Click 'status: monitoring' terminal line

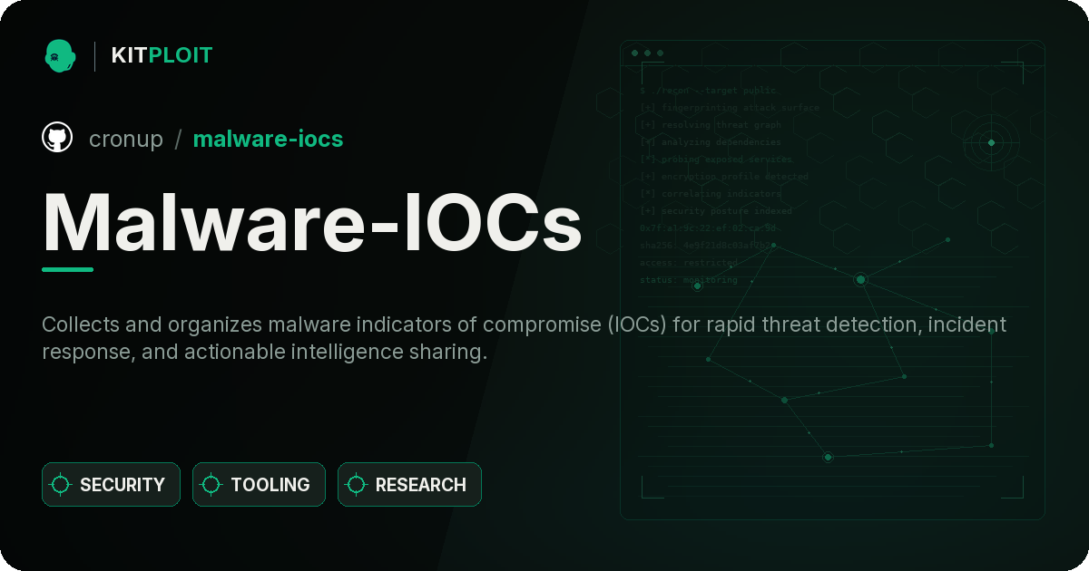pyautogui.click(x=688, y=280)
